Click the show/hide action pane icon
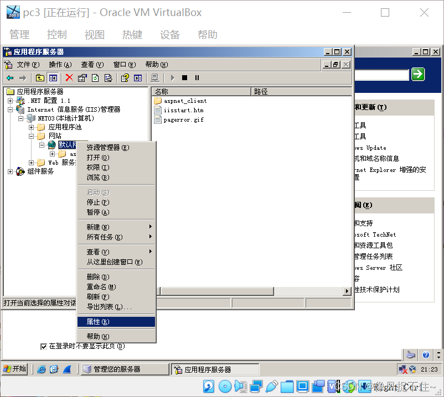The image size is (444, 397). click(x=138, y=78)
